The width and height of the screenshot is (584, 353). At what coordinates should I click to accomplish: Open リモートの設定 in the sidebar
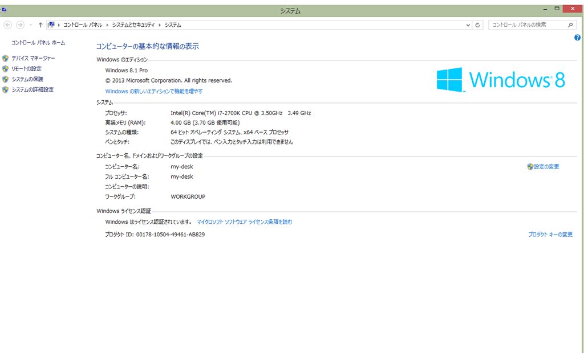pyautogui.click(x=27, y=68)
